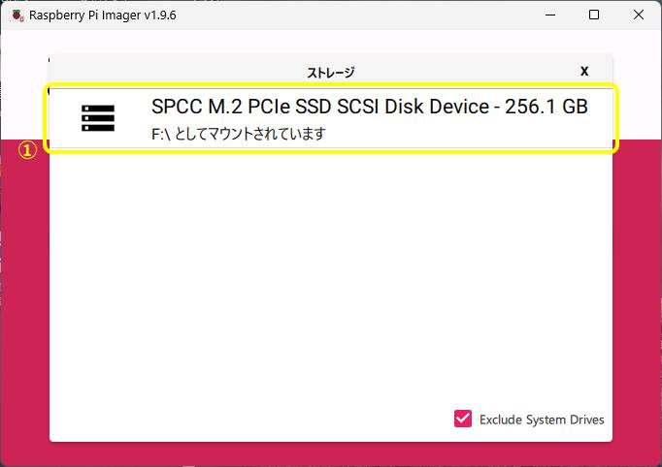Image resolution: width=662 pixels, height=467 pixels.
Task: Click the white area above the storage dialog
Action: pos(330,42)
